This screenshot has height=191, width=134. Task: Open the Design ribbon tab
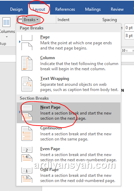pos(16,9)
